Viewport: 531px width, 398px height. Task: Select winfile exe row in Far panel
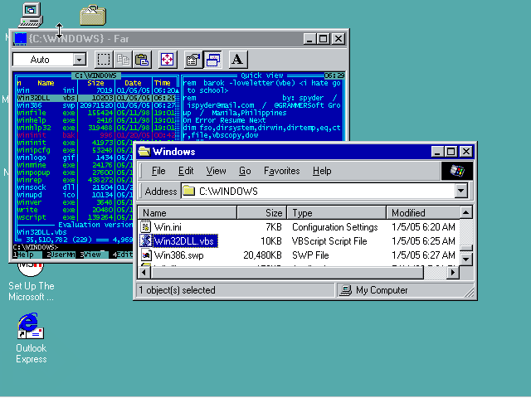click(x=96, y=113)
